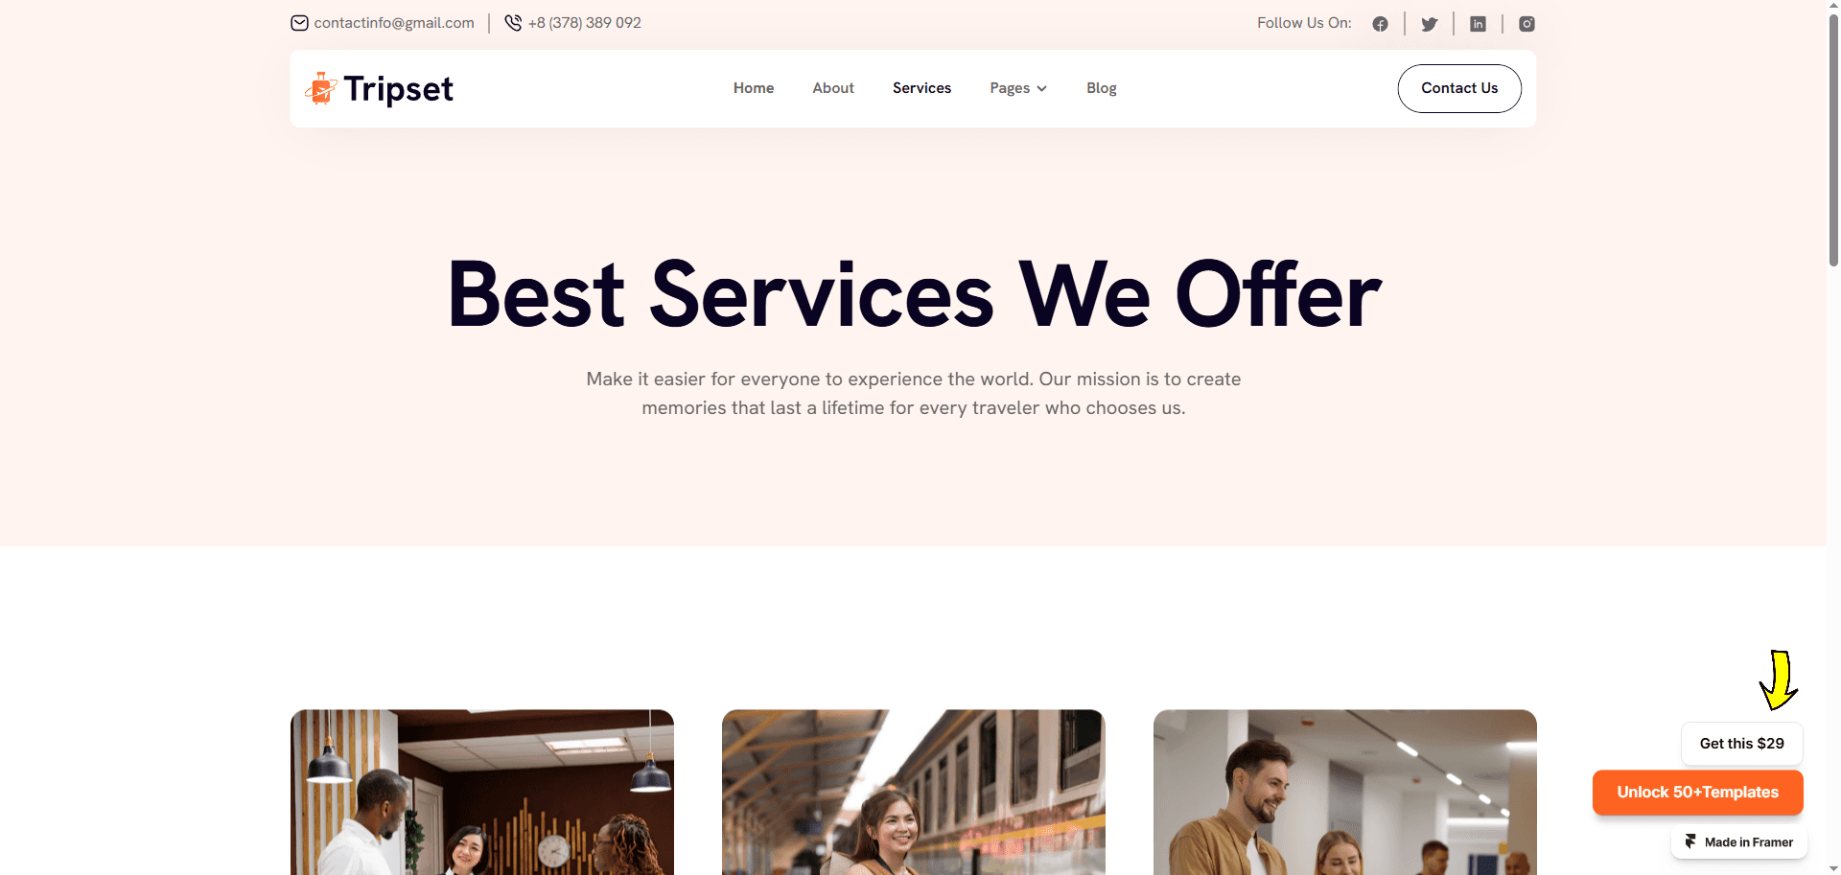Viewport: 1841px width, 875px height.
Task: Open the hotel reception service image
Action: [x=482, y=792]
